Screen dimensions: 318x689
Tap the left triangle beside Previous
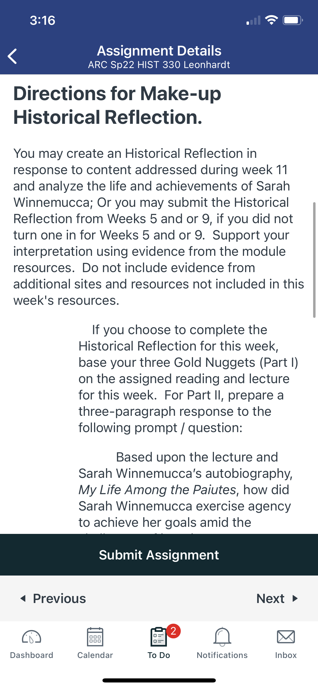point(23,598)
